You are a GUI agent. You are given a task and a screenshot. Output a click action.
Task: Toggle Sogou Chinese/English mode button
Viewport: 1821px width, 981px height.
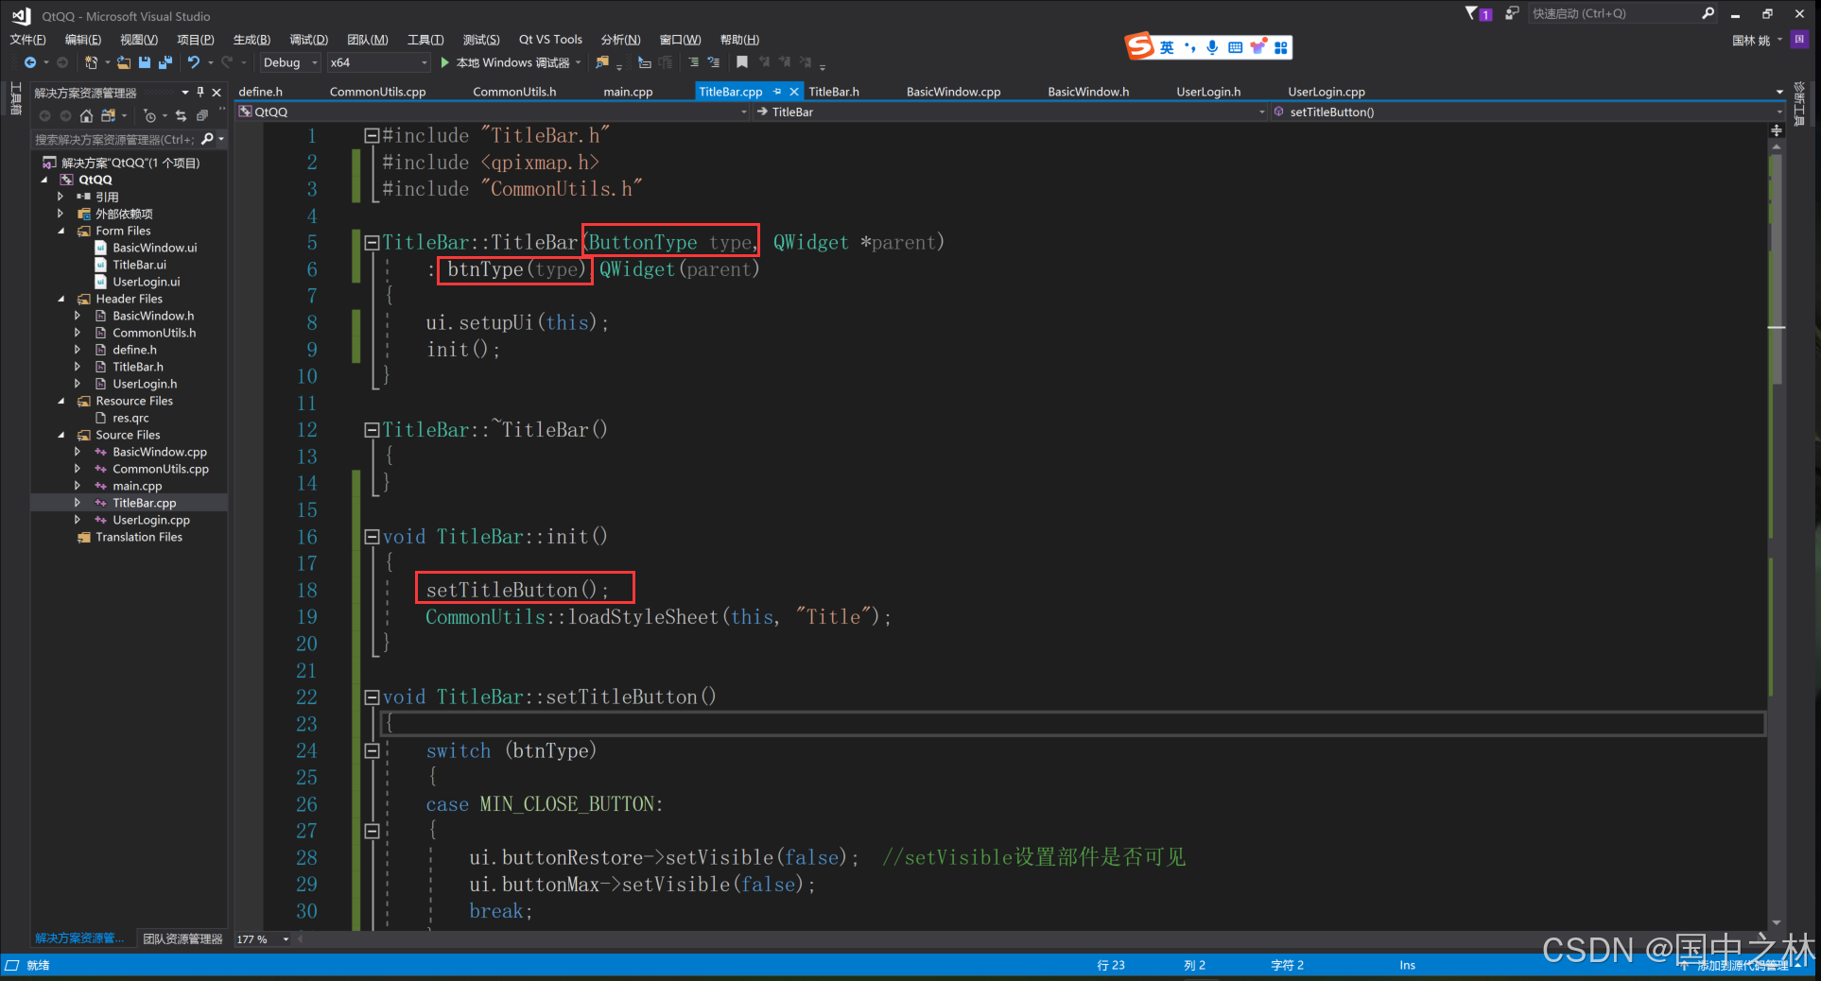click(1168, 47)
